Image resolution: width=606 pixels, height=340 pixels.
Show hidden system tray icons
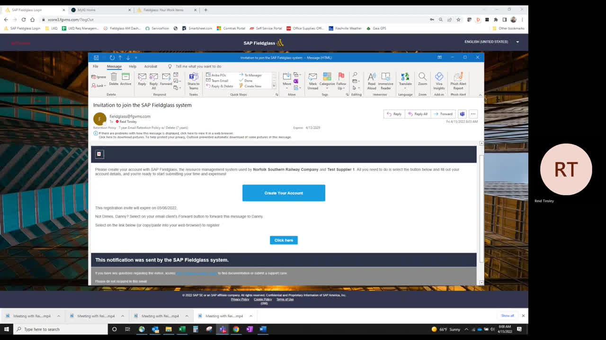click(x=466, y=329)
